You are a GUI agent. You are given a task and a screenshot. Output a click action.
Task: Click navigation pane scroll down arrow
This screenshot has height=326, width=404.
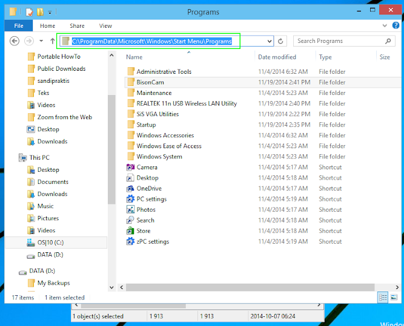pyautogui.click(x=111, y=287)
